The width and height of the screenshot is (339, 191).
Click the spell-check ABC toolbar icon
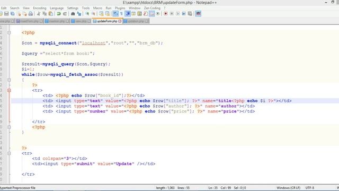(198, 14)
